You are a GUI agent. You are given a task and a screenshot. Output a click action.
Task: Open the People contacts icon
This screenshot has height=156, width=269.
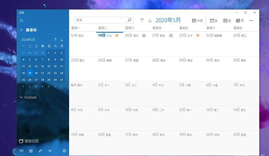[40, 151]
